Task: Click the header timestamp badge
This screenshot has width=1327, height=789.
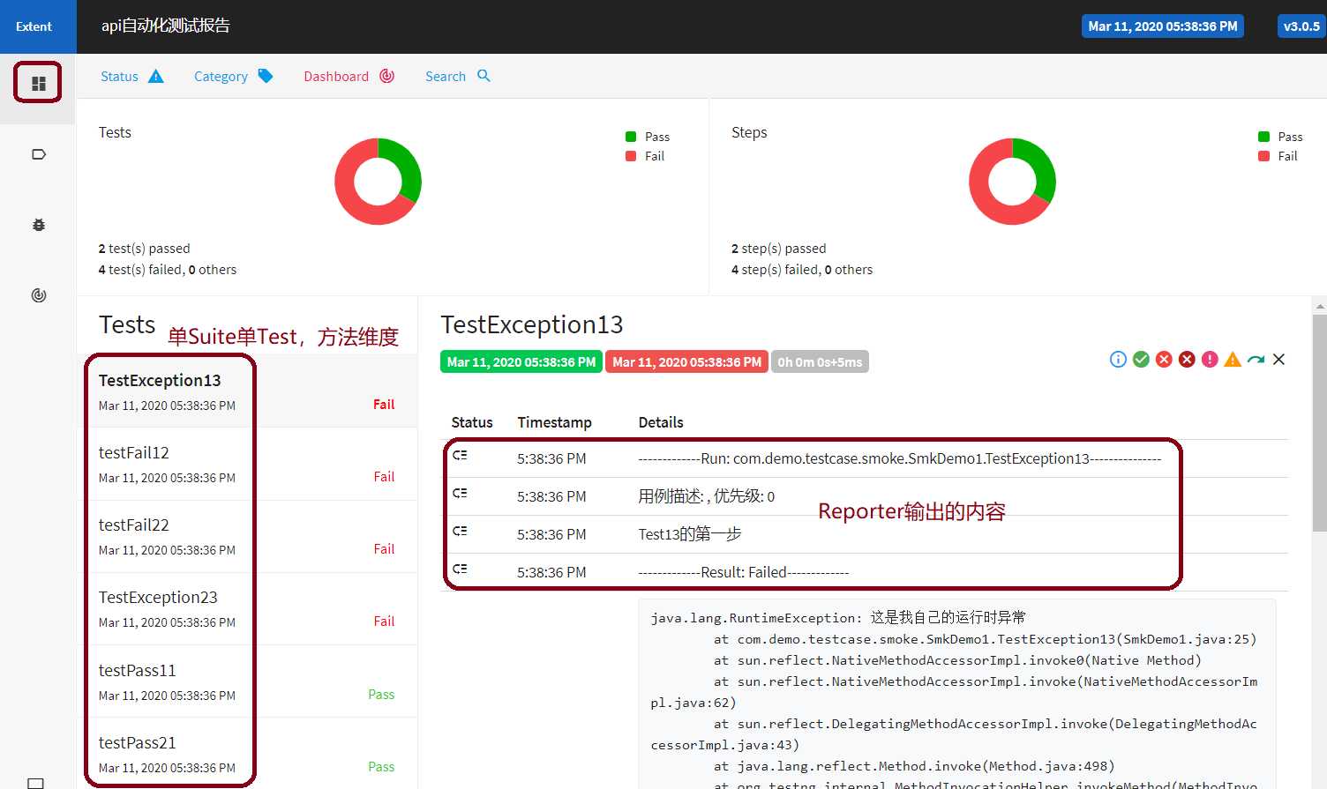Action: pyautogui.click(x=1163, y=26)
